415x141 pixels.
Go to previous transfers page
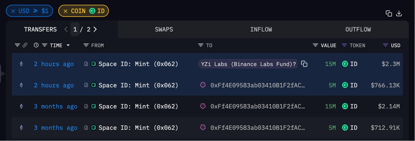coord(66,29)
